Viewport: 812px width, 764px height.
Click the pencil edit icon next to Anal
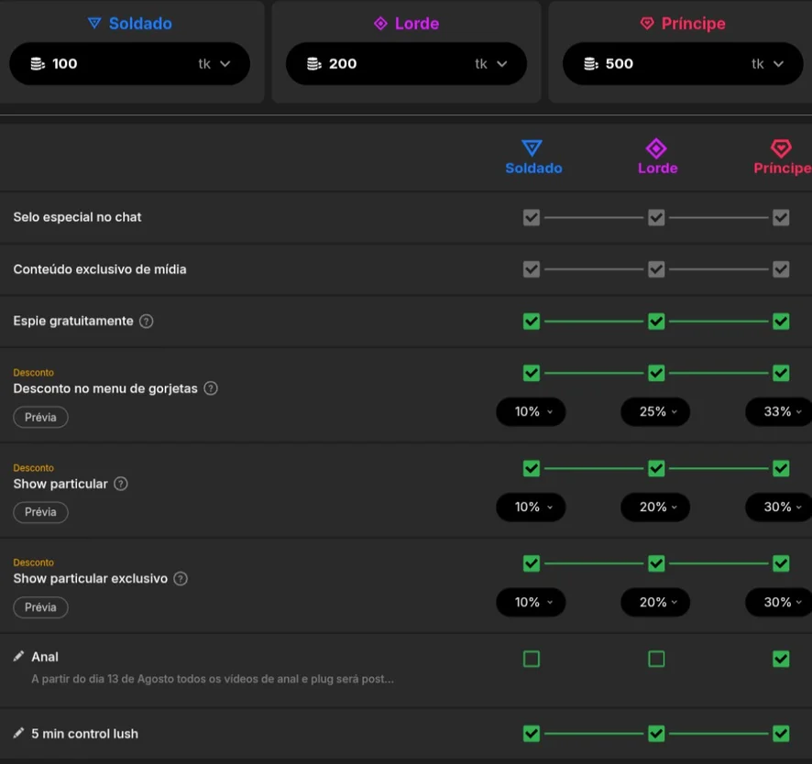(x=18, y=656)
